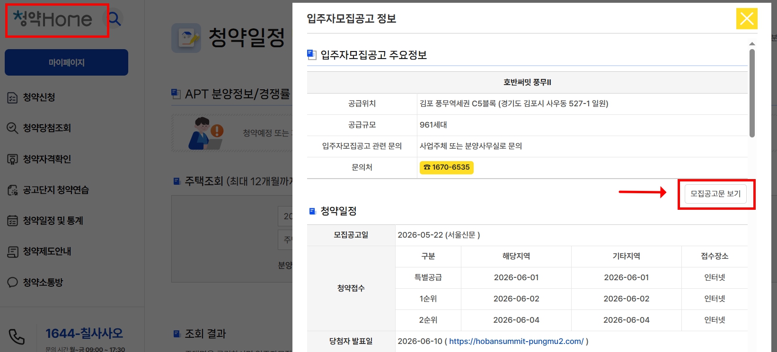Click the person with warning illustration
Image resolution: width=777 pixels, height=352 pixels.
click(206, 133)
